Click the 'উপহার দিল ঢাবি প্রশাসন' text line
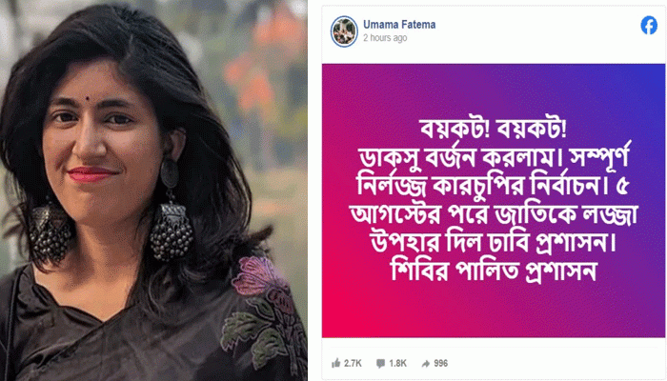Viewport: 667px width, 381px height. (494, 242)
